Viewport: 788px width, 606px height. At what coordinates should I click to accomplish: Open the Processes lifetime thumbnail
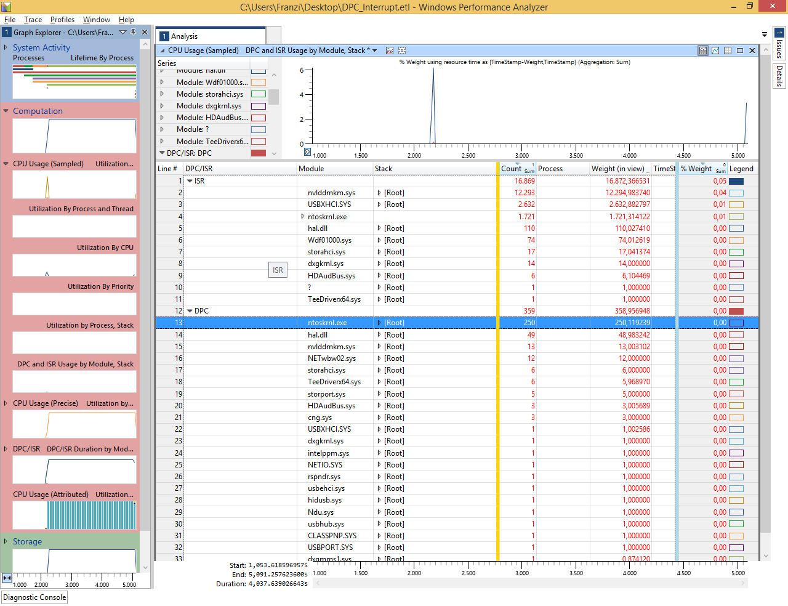pyautogui.click(x=74, y=81)
